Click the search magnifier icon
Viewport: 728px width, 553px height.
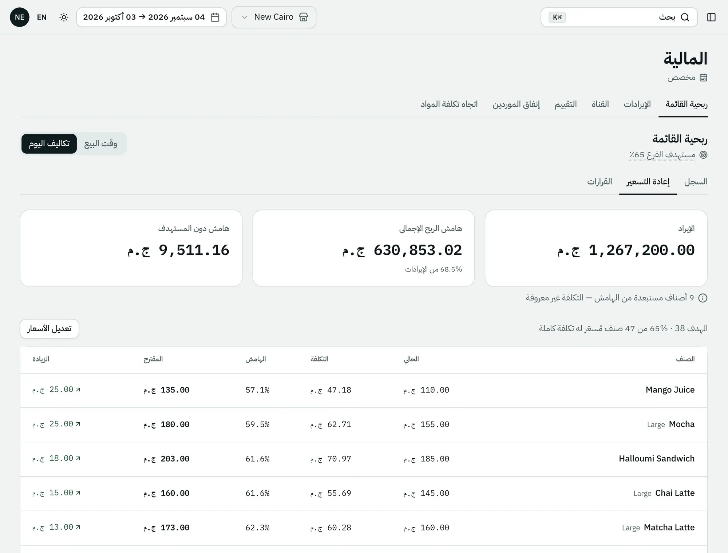tap(685, 17)
